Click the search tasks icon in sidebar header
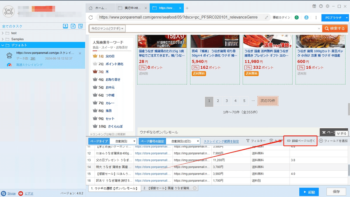Screen dimensions: 350x197 80,26
